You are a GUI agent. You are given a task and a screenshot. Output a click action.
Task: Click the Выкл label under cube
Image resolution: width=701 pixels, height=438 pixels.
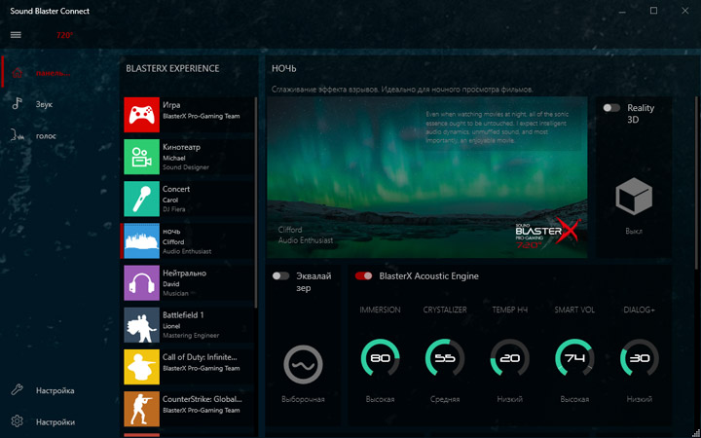634,231
